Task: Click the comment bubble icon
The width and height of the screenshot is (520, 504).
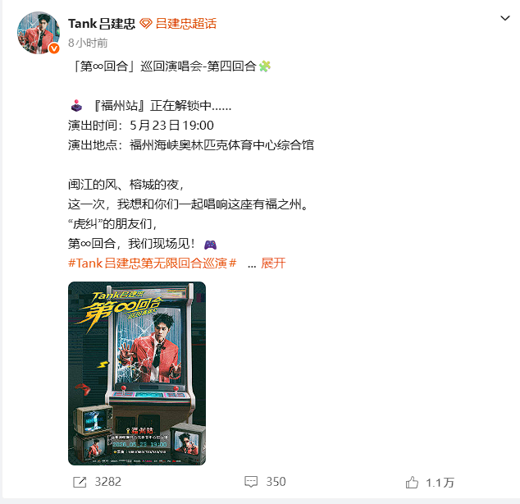Action: tap(251, 482)
